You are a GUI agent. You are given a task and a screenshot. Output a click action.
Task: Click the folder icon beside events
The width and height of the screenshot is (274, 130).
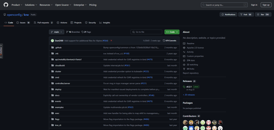[53, 101]
